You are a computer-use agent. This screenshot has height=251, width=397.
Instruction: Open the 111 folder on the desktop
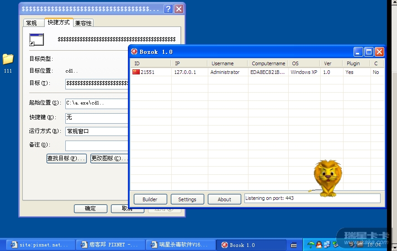(x=8, y=63)
